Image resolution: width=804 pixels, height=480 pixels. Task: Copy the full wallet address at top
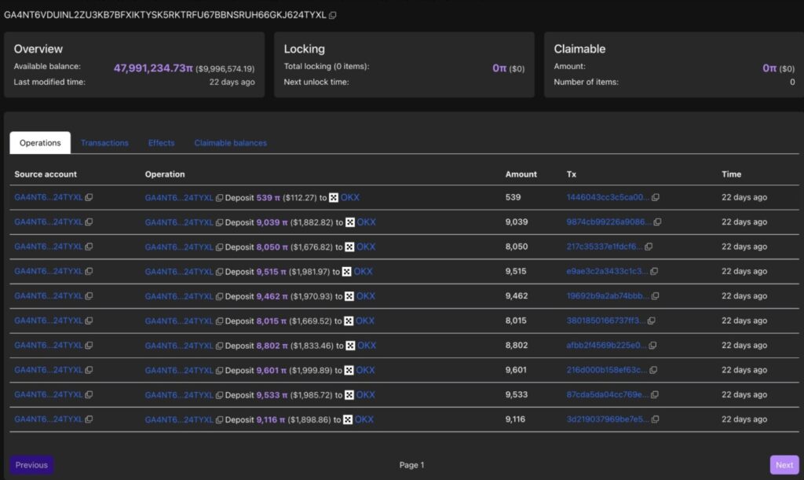click(x=333, y=16)
